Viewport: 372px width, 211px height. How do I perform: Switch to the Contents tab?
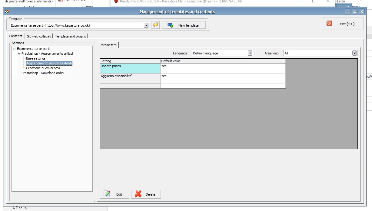click(x=16, y=36)
